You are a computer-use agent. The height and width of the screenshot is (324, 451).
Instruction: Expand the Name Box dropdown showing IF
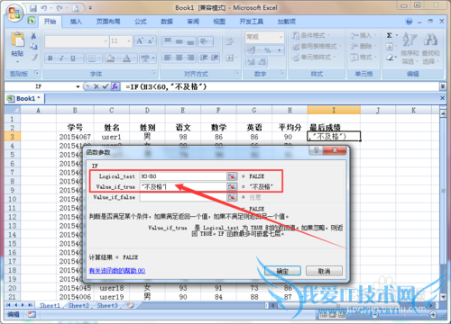[78, 86]
